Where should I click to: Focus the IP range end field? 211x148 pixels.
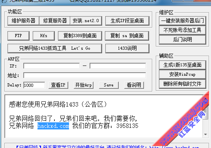[x=118, y=66]
